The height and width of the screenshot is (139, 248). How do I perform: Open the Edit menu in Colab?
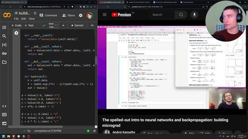24,19
